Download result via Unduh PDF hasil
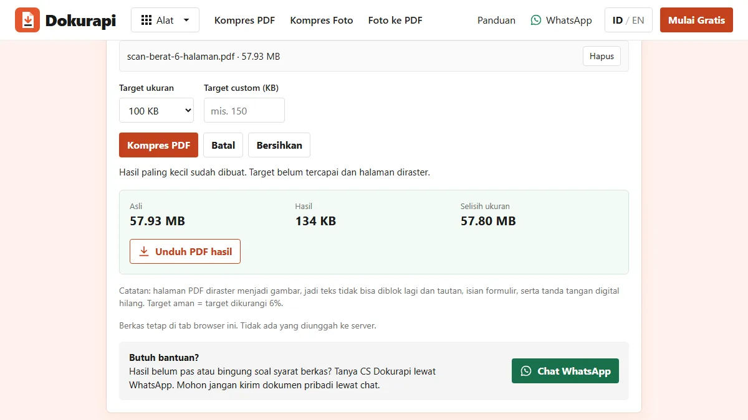 click(185, 251)
